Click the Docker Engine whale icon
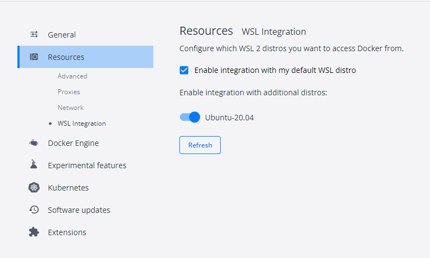The image size is (430, 258). 34,143
